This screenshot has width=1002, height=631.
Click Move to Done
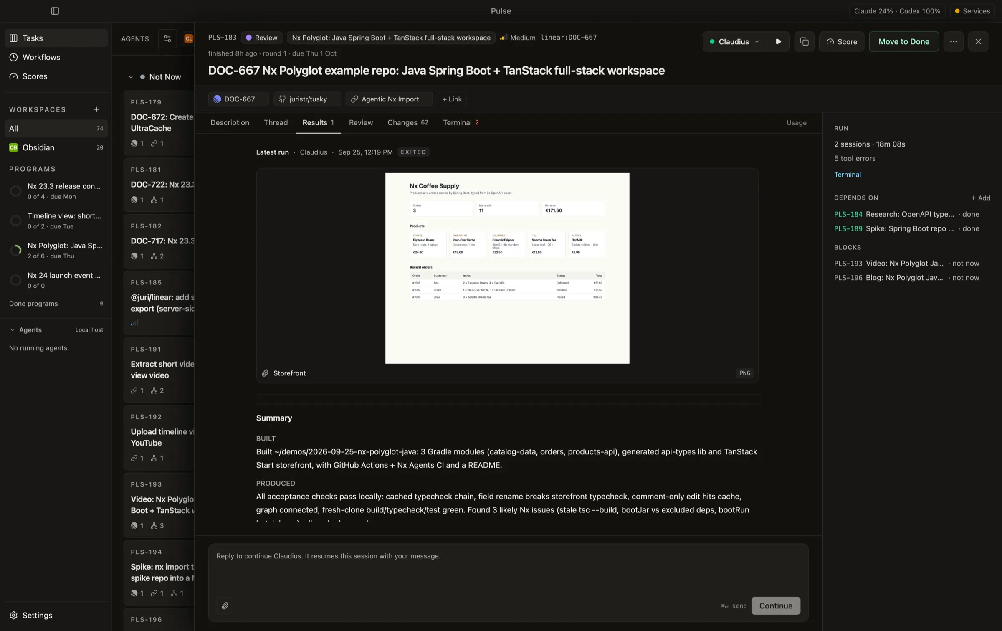(x=903, y=41)
